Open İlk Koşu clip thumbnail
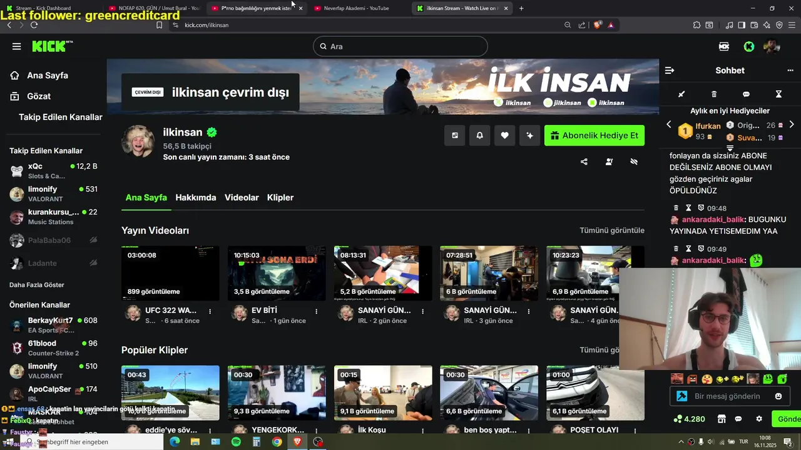Image resolution: width=801 pixels, height=450 pixels. (383, 393)
